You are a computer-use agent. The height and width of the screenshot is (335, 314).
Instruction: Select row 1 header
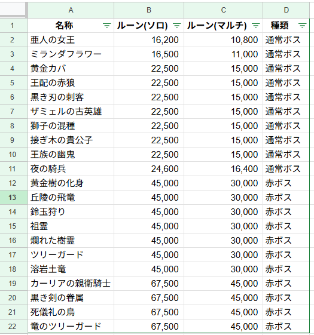pyautogui.click(x=13, y=26)
